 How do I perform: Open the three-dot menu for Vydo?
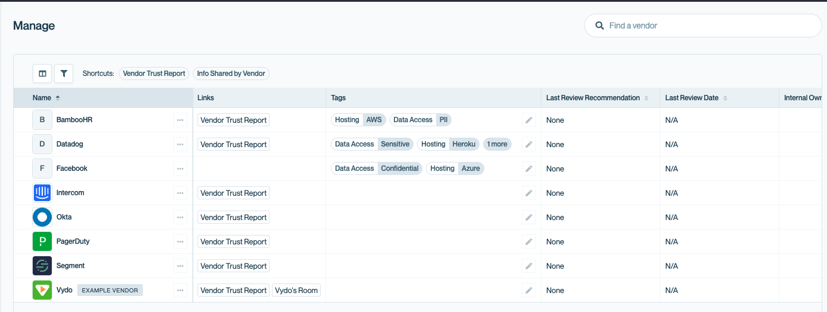[x=180, y=290]
